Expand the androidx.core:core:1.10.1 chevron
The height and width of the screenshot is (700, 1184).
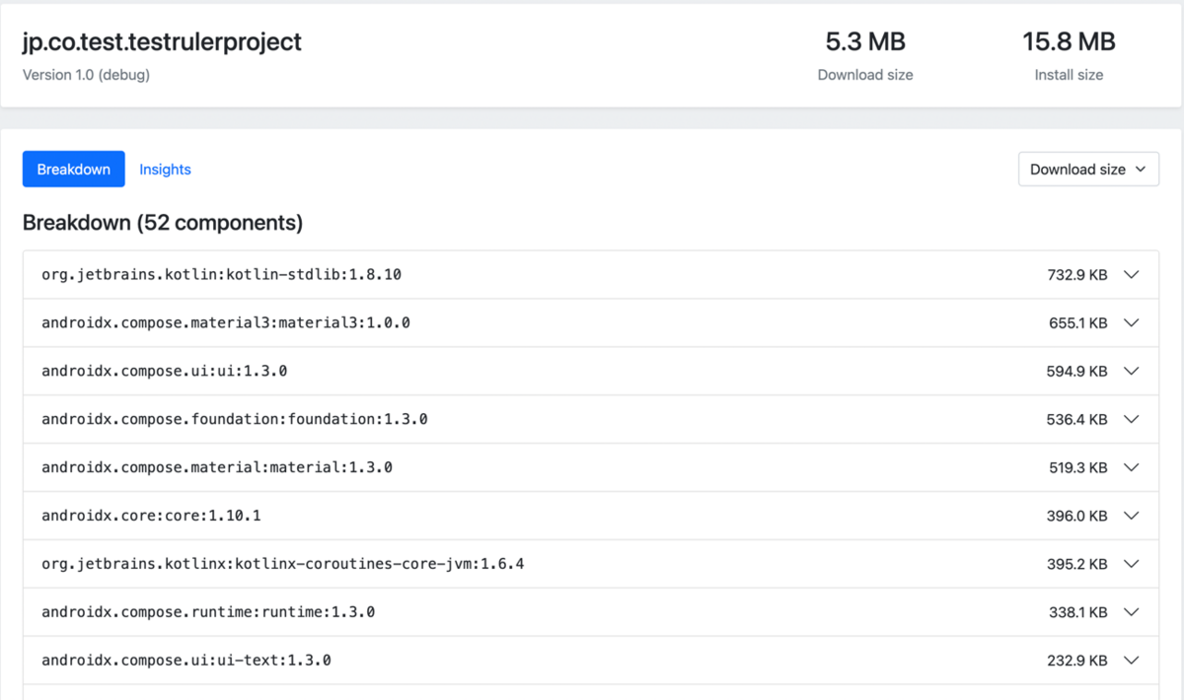tap(1131, 516)
